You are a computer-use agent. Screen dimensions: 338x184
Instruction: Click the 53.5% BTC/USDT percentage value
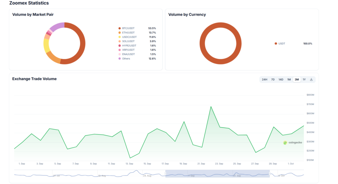(152, 28)
